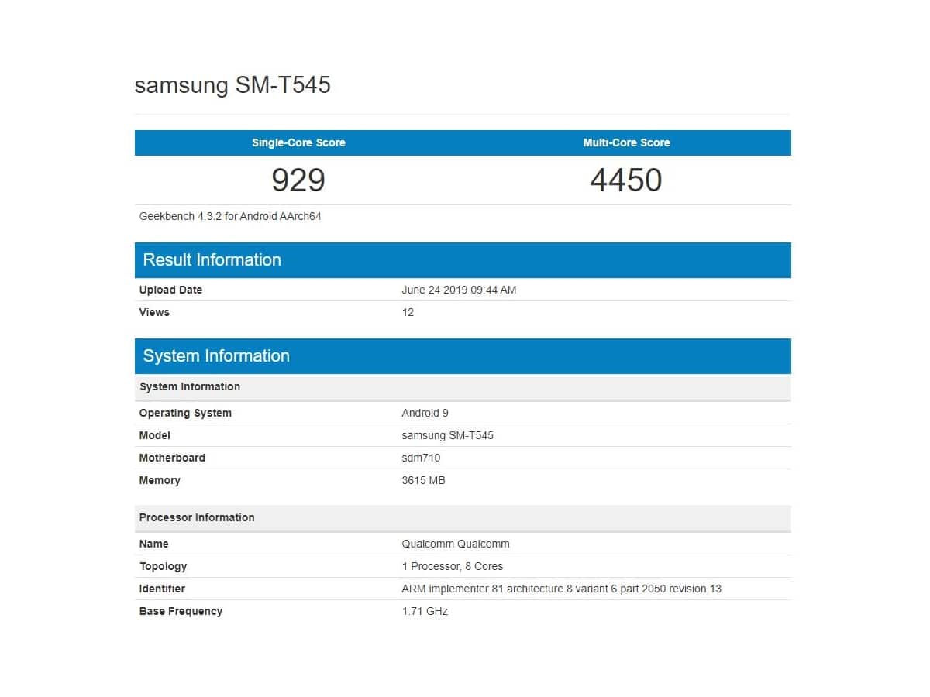Click the Operating System label

(185, 413)
